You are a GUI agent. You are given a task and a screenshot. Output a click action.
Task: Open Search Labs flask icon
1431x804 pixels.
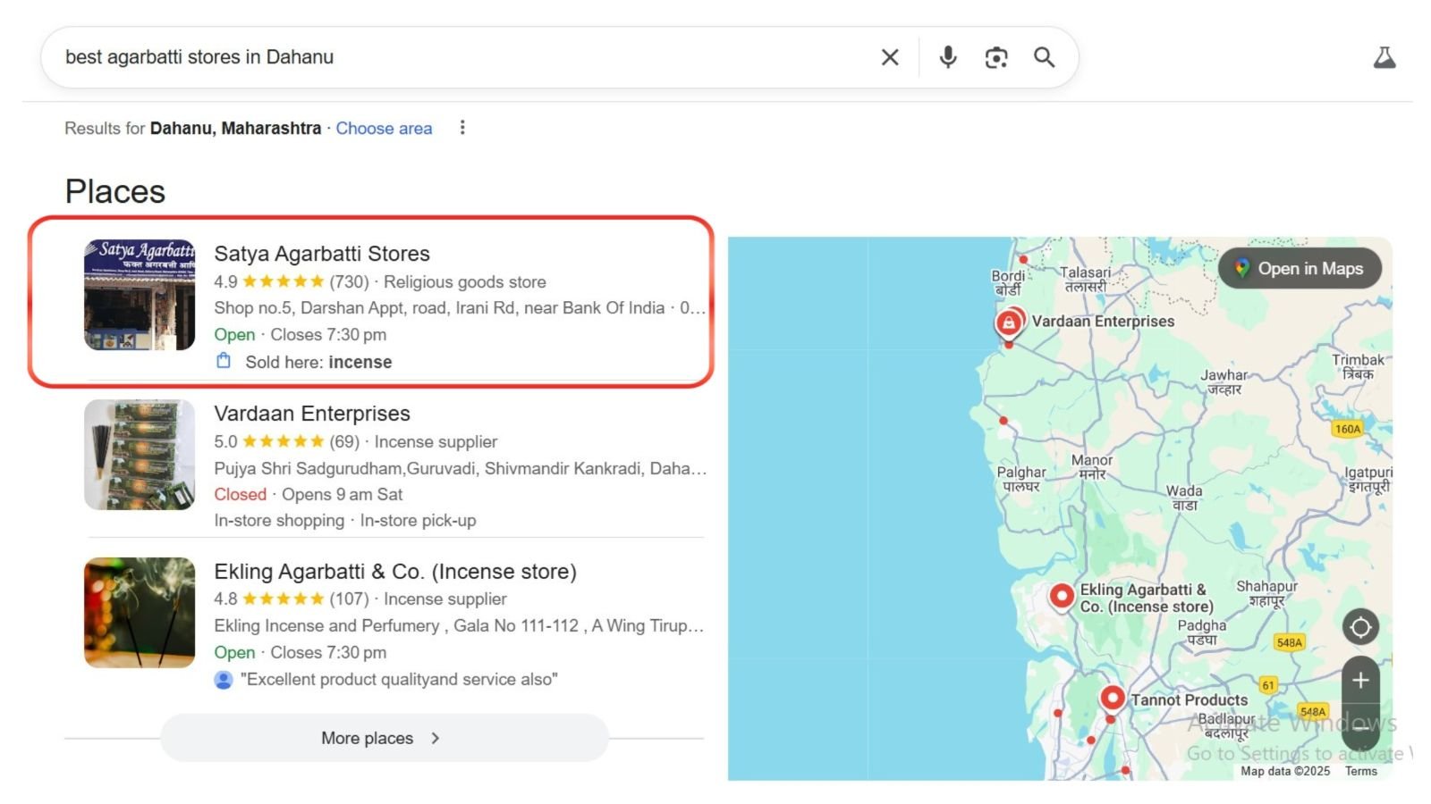tap(1384, 58)
